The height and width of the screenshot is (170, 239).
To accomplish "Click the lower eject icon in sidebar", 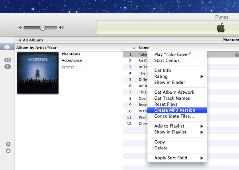I will point(8,151).
